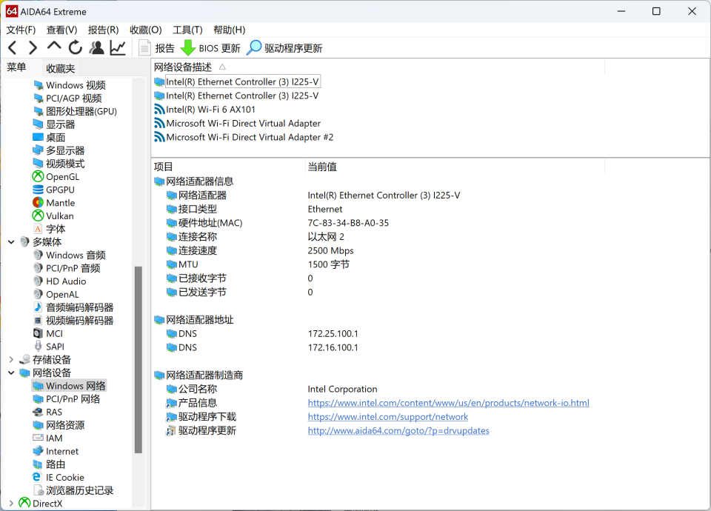Select the PCI/PnP 网络 tree item
Viewport: 711px width, 511px height.
[x=73, y=399]
